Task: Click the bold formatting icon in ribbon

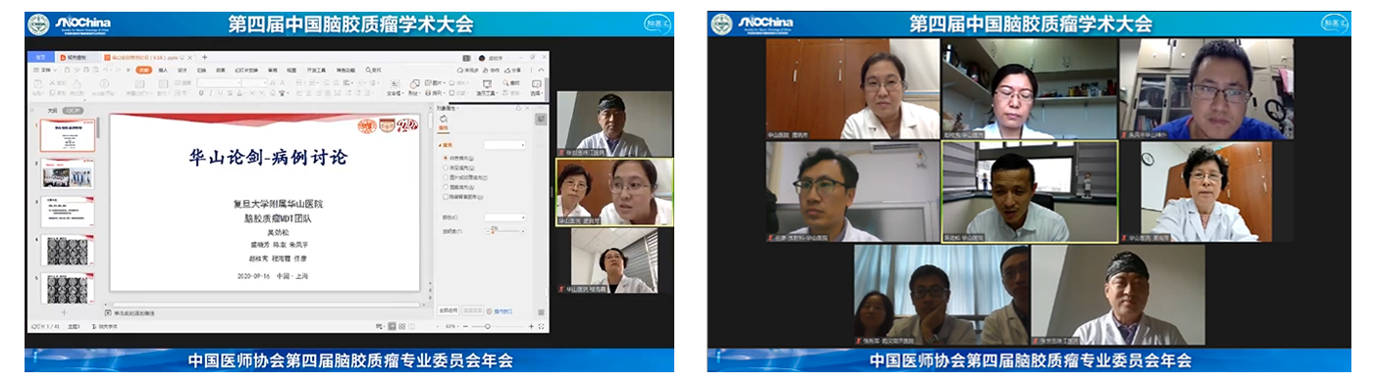Action: [201, 93]
